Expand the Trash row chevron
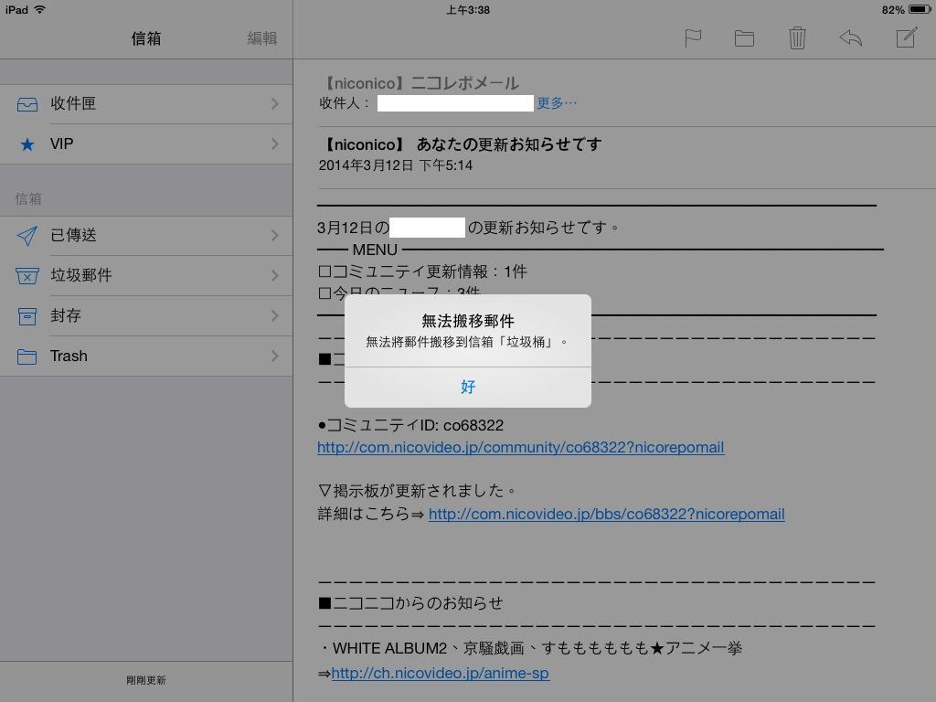Screen dimensions: 936x702 pos(274,356)
